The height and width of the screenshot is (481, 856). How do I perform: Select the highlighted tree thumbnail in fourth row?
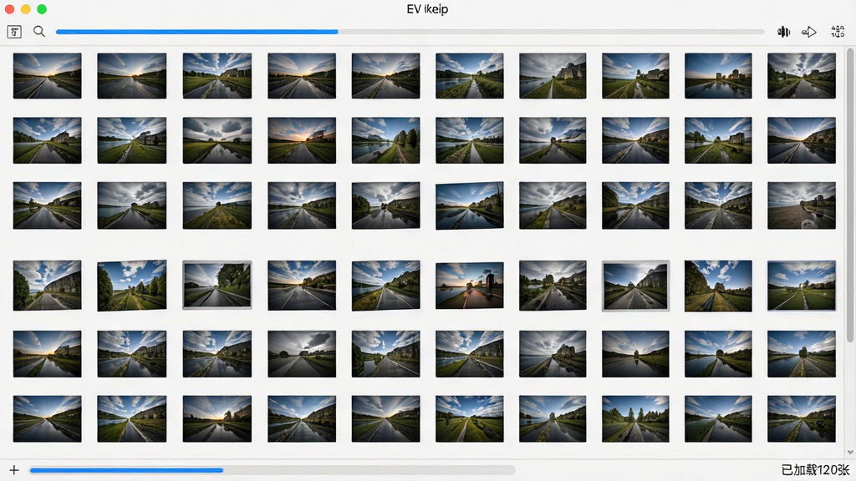[x=217, y=286]
